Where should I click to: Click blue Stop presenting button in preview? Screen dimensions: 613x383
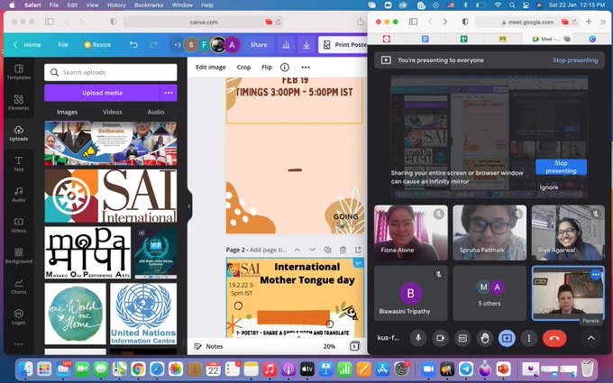pos(561,167)
